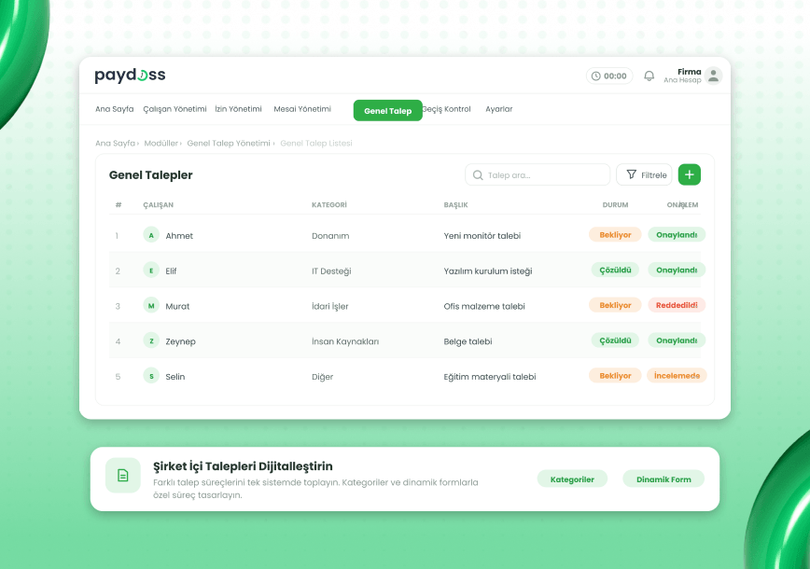This screenshot has width=810, height=569.
Task: Click the Filtrele button
Action: pyautogui.click(x=644, y=174)
